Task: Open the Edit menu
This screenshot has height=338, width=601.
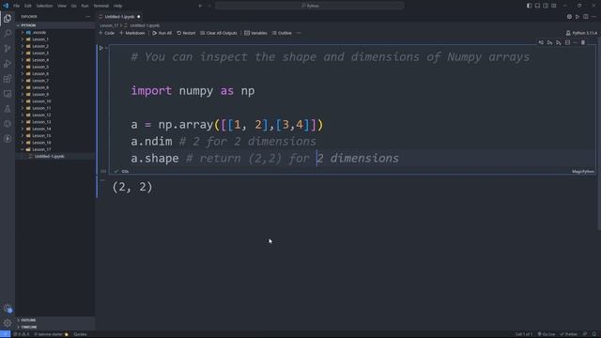Action: point(28,6)
